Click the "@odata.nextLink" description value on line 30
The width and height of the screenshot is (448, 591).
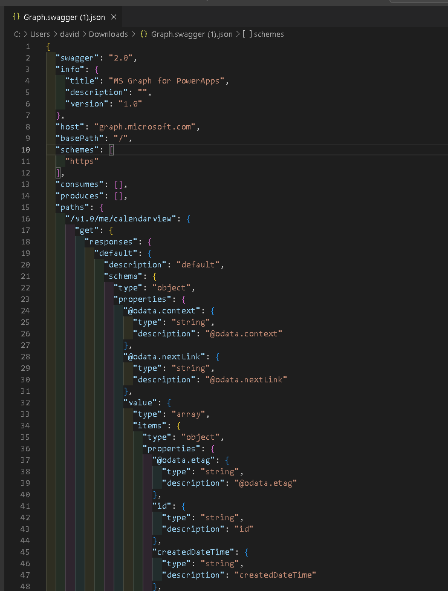tap(246, 380)
